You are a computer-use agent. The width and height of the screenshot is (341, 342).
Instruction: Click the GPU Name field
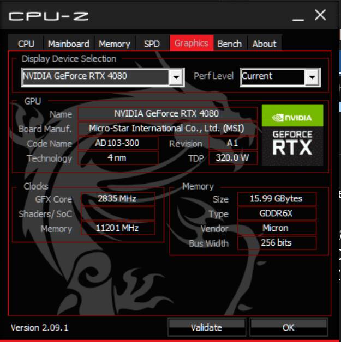point(167,113)
